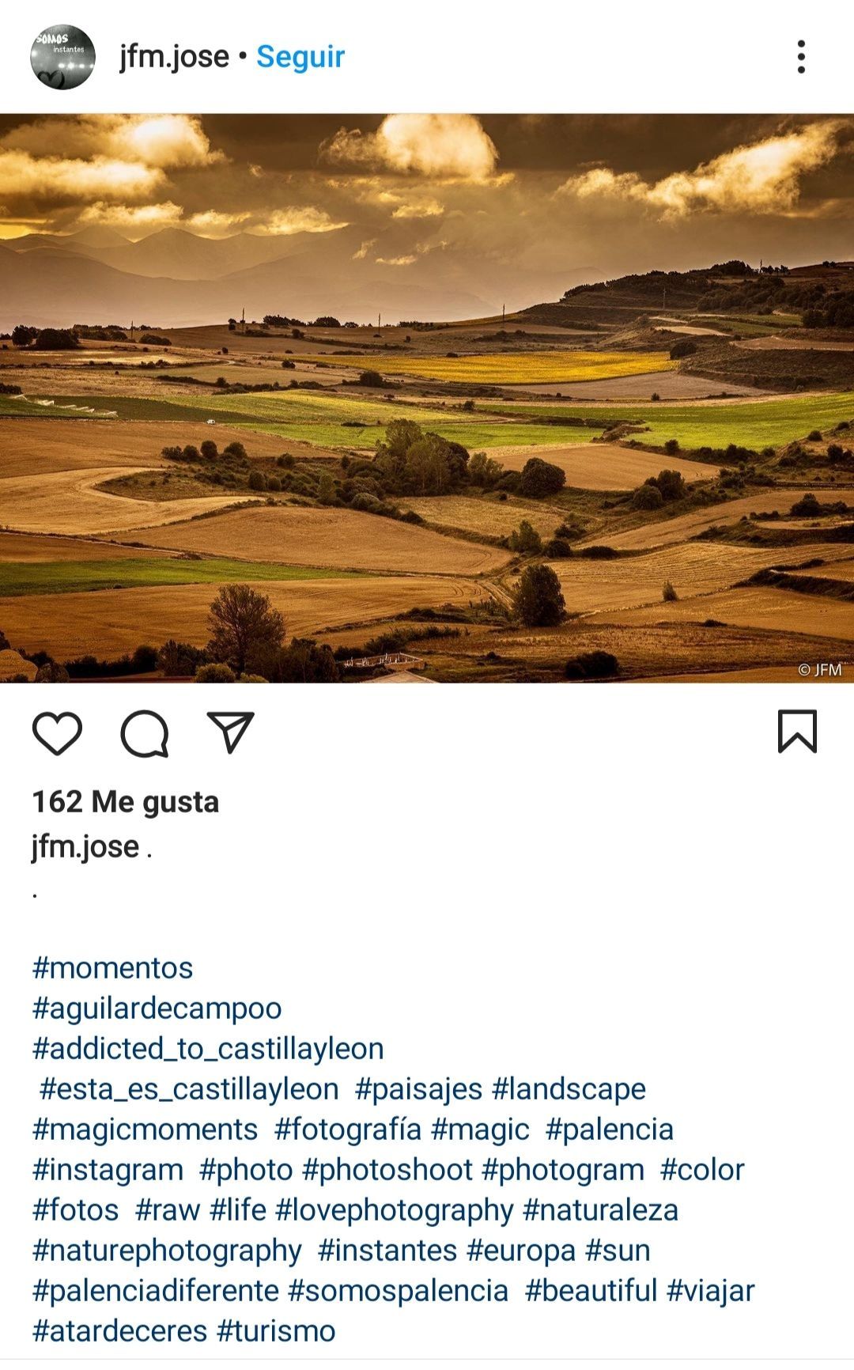Open jfm.jose username in caption
This screenshot has width=854, height=1370.
(85, 846)
